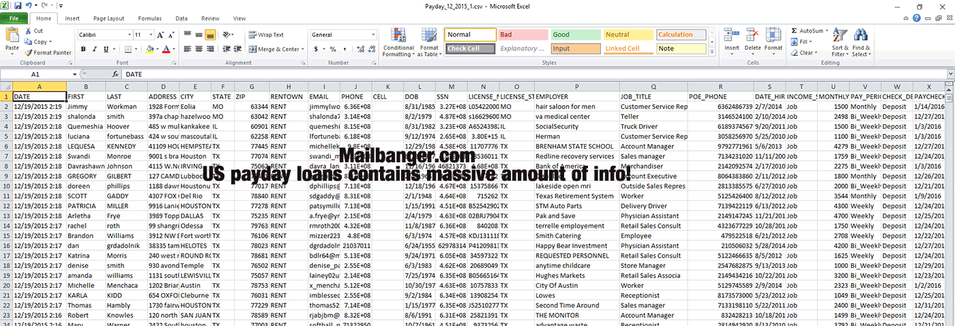
Task: Open Sort & Filter
Action: click(840, 42)
